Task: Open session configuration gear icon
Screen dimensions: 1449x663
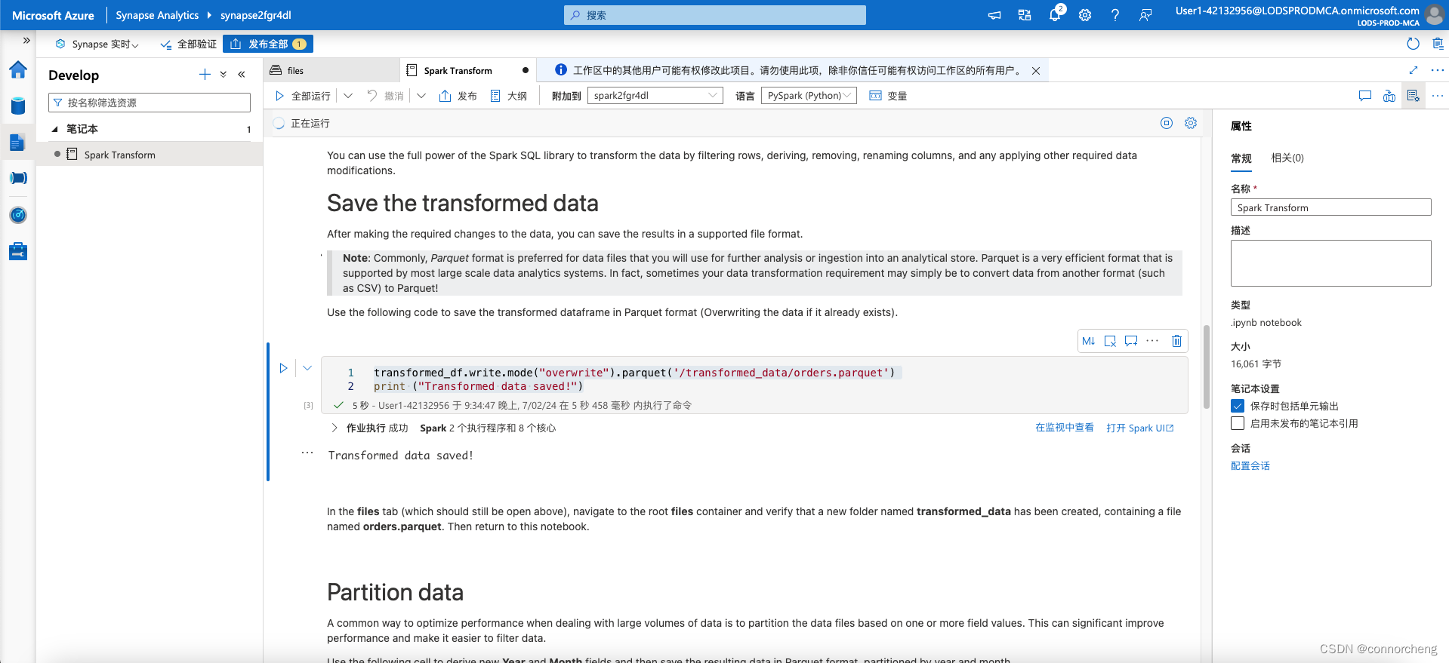Action: (1191, 123)
